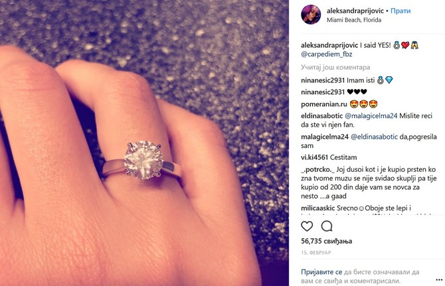Open aleksandraprijovic profile avatar picture
This screenshot has height=286, width=445.
(x=311, y=15)
